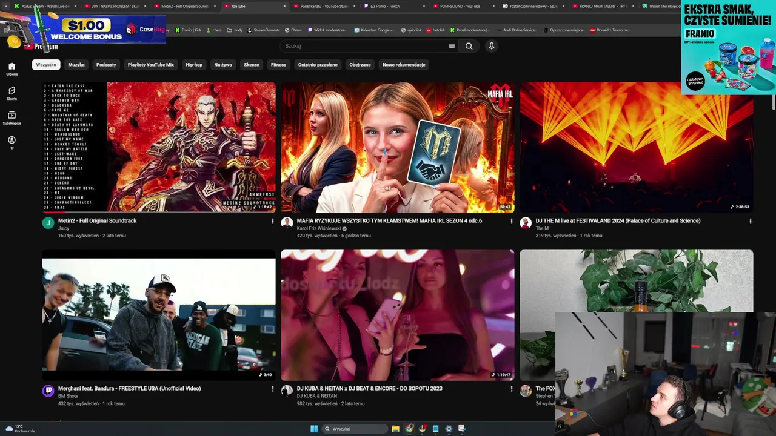This screenshot has height=436, width=776.
Task: Select the Muzyka filter chip
Action: coord(76,65)
